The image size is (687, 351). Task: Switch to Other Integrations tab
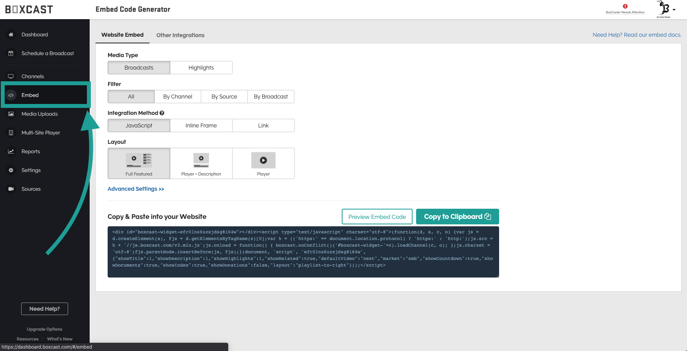tap(180, 35)
